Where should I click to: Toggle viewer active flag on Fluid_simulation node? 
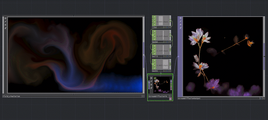[x=5, y=18]
